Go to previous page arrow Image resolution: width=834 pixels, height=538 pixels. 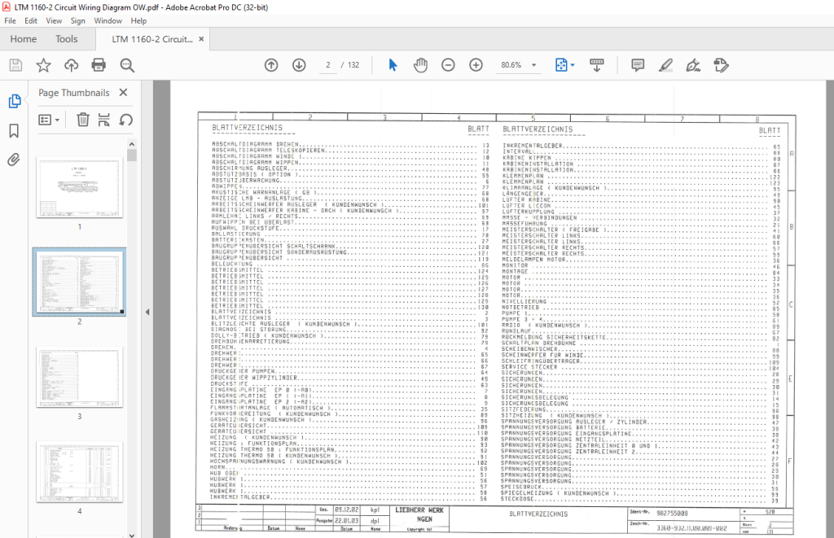point(271,65)
